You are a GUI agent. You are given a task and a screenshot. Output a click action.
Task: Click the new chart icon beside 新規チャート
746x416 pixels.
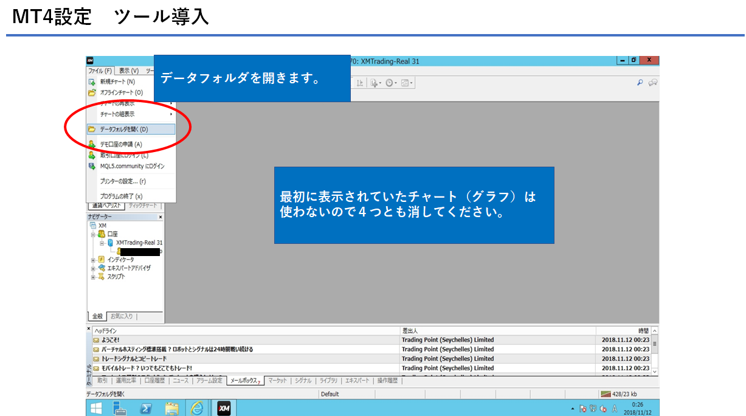point(92,81)
